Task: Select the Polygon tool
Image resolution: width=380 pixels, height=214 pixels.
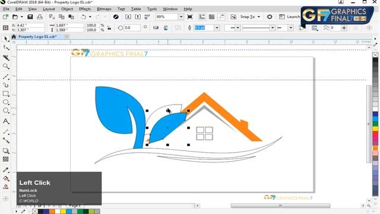Action: click(6, 111)
